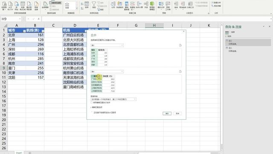Click Data Analysis add-in button
The height and width of the screenshot is (154, 273).
[216, 3]
